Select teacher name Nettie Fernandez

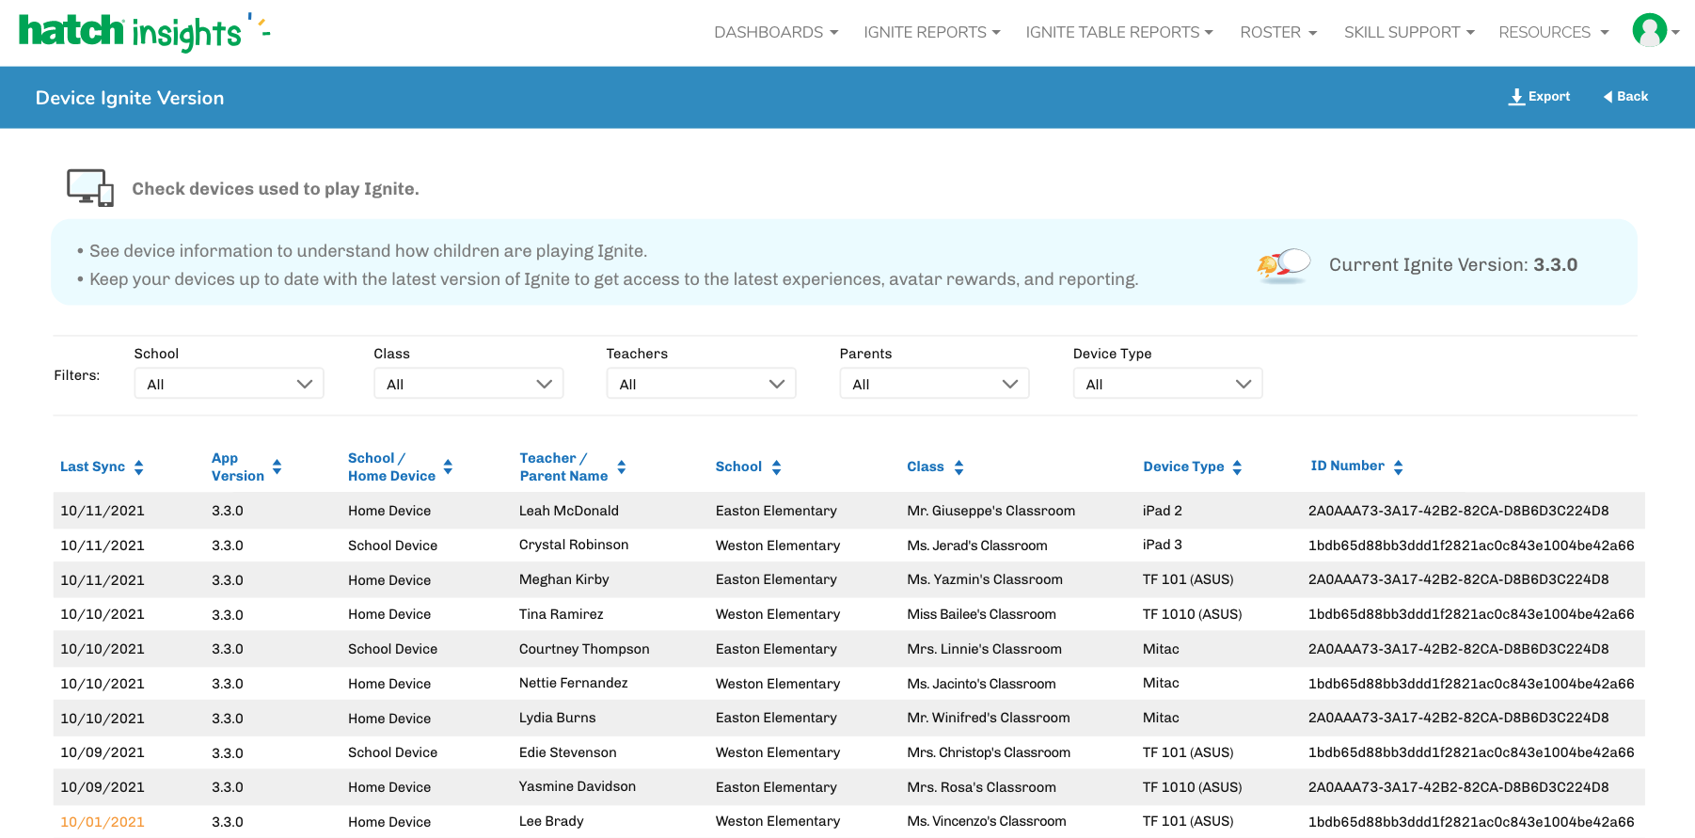point(574,683)
